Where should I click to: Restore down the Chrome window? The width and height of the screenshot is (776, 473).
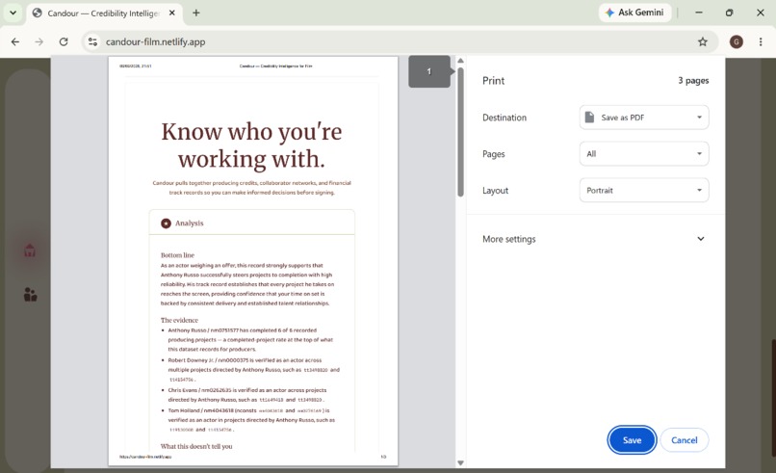(x=729, y=13)
